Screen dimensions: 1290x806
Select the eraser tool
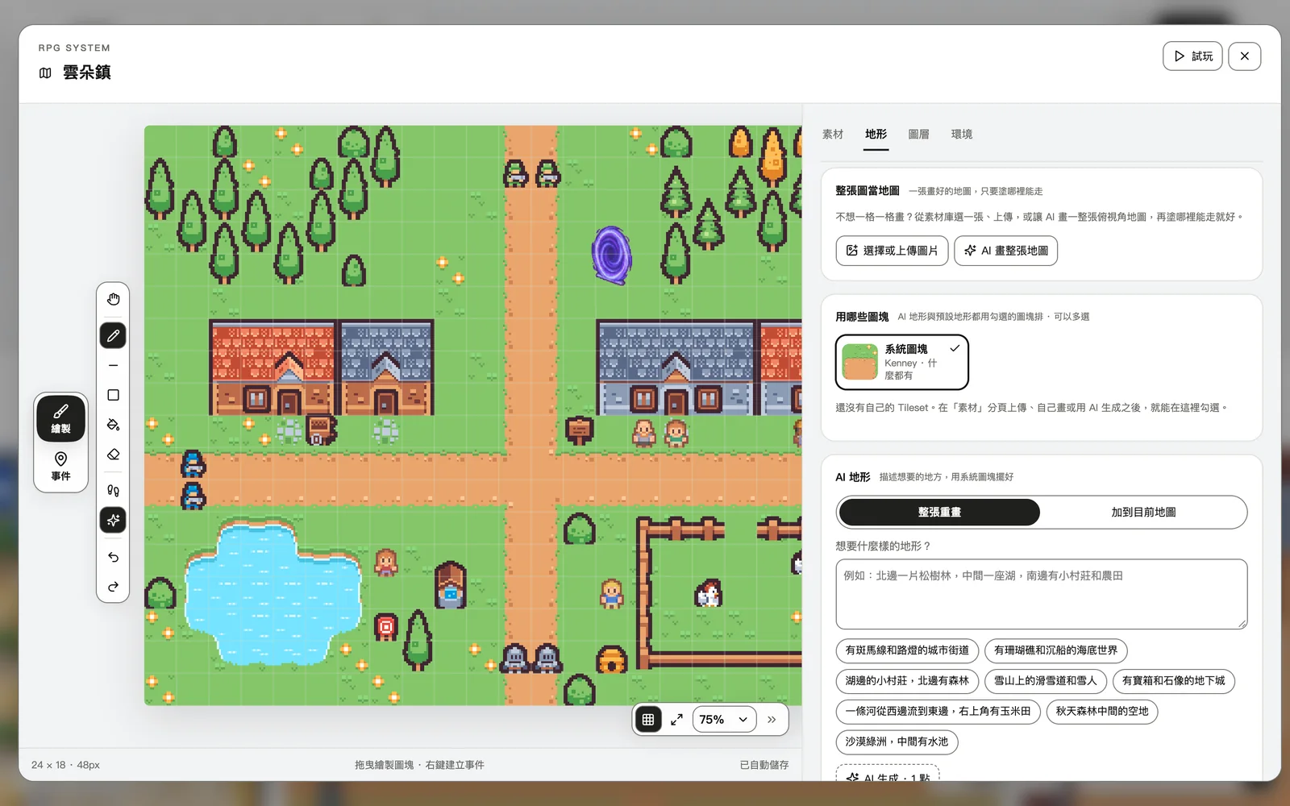pos(113,455)
